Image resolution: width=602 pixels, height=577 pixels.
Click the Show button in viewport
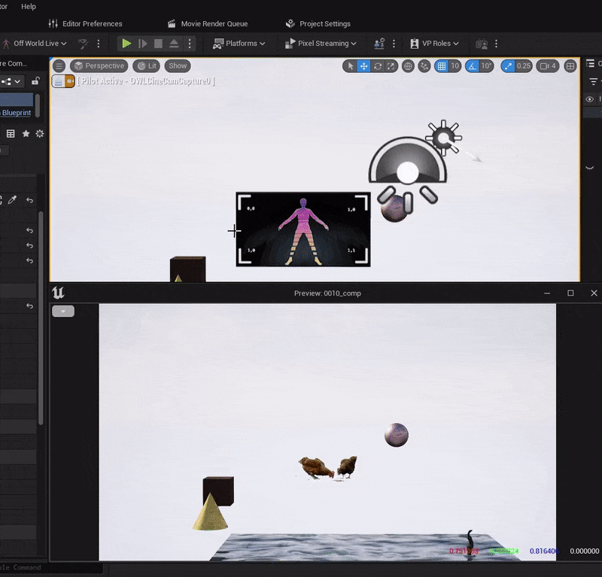coord(178,66)
